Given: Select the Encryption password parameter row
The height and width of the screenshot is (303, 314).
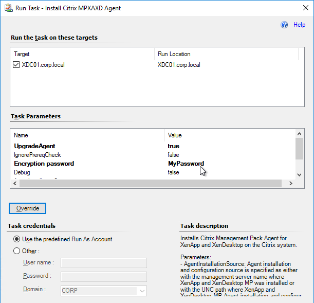Looking at the screenshot, I should point(44,164).
